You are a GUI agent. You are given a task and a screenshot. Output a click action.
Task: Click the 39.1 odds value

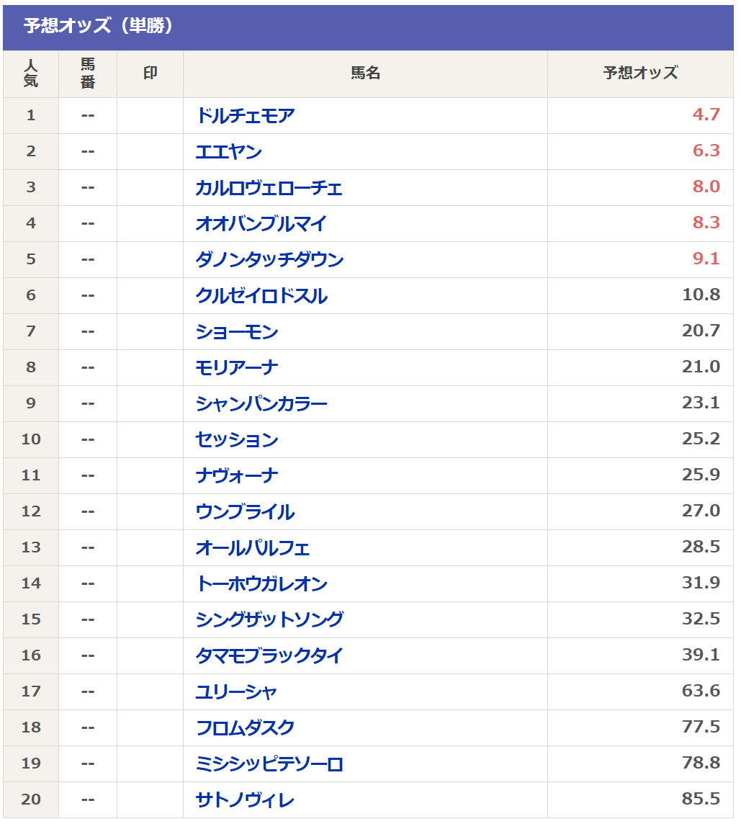click(701, 654)
